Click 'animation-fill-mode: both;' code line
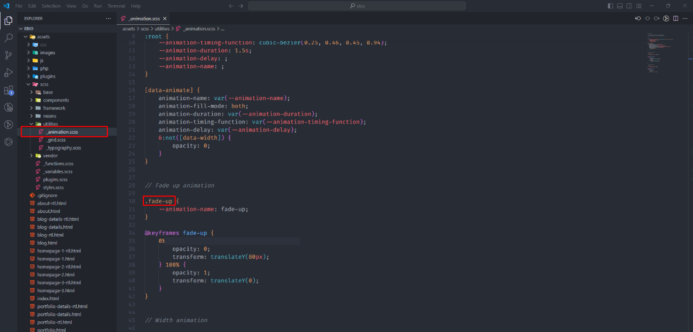Image resolution: width=693 pixels, height=332 pixels. pyautogui.click(x=203, y=106)
